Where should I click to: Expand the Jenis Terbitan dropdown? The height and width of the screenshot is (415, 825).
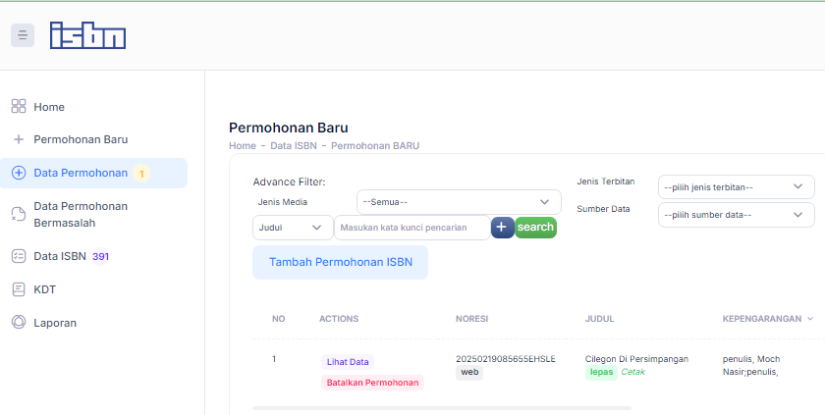736,186
